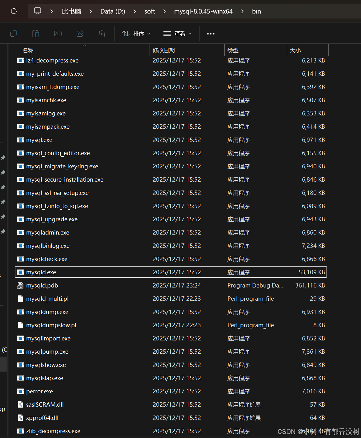Select mysql_config_editor.exe file name
The image size is (361, 438).
pos(58,153)
